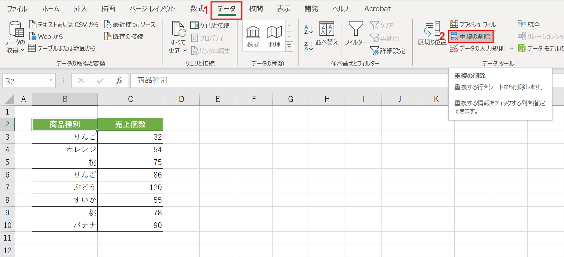Expand the Name Box dropdown arrow
The height and width of the screenshot is (257, 564).
point(51,81)
